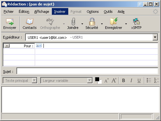
Task: Open the Outils menu
Action: coord(108,12)
